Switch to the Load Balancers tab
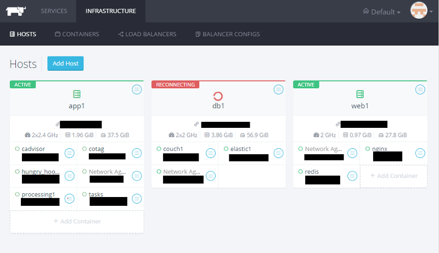The width and height of the screenshot is (439, 253). pos(147,34)
